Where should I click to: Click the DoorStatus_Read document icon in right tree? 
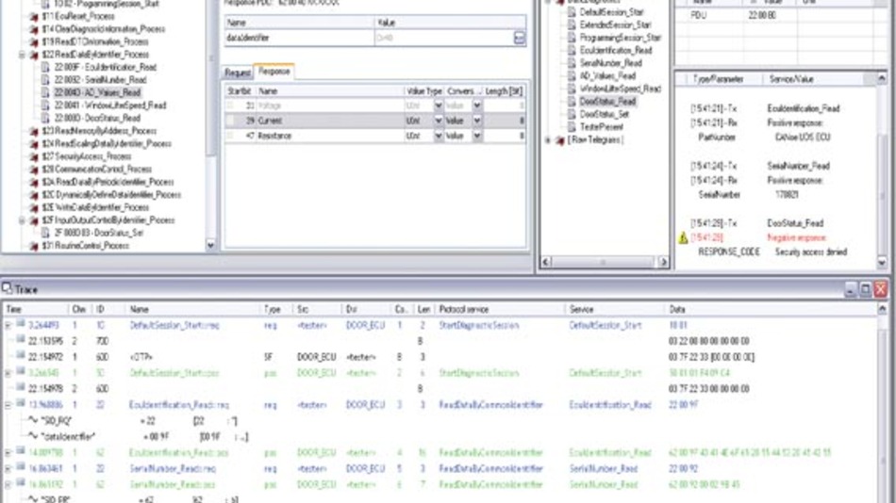(x=572, y=102)
